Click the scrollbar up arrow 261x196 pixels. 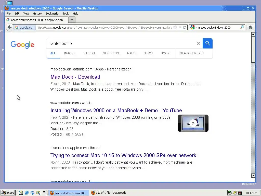253,34
